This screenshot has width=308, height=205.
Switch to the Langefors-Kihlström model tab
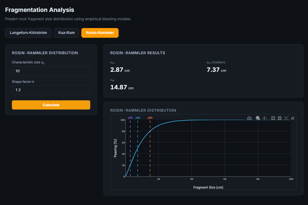pos(28,33)
